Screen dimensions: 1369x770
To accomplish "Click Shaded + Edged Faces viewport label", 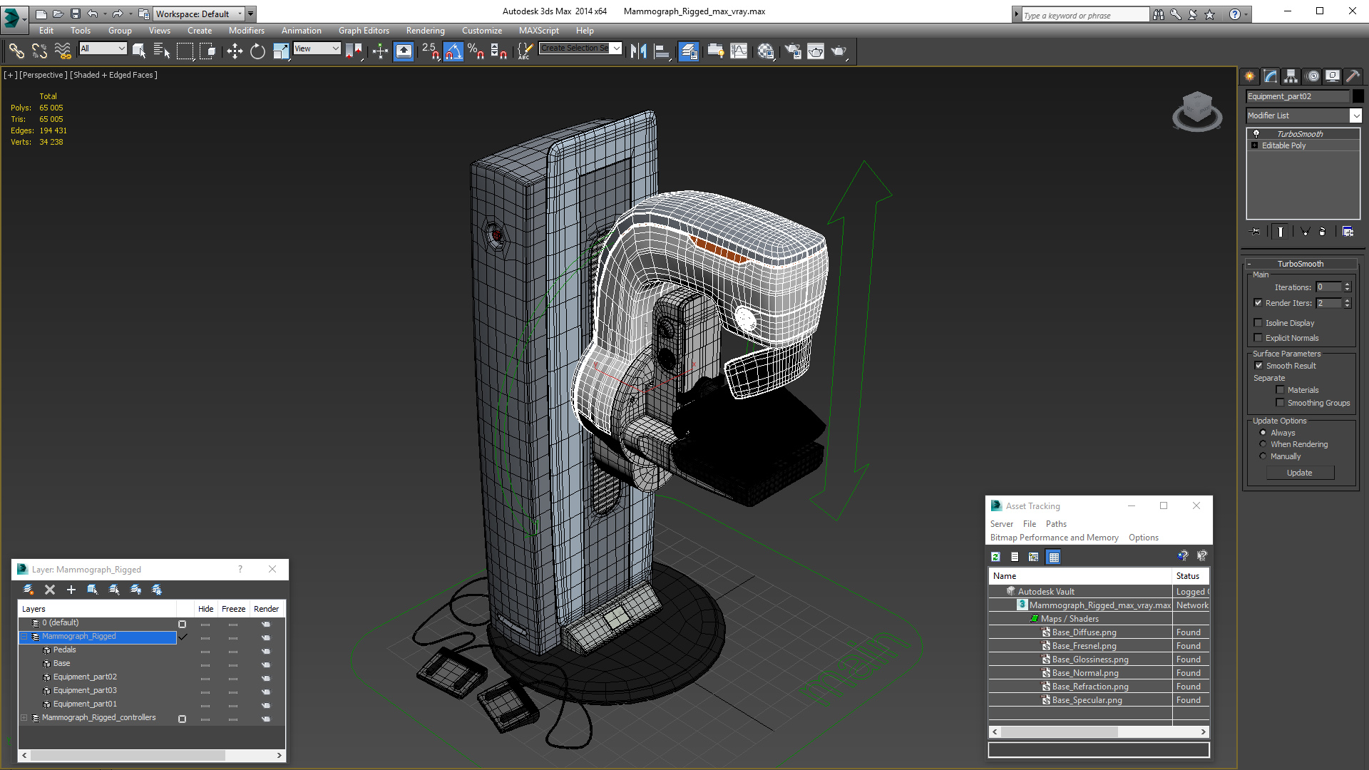I will tap(113, 75).
